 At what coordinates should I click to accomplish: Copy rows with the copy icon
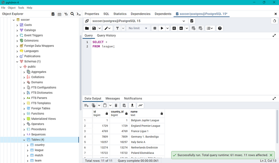(93, 105)
